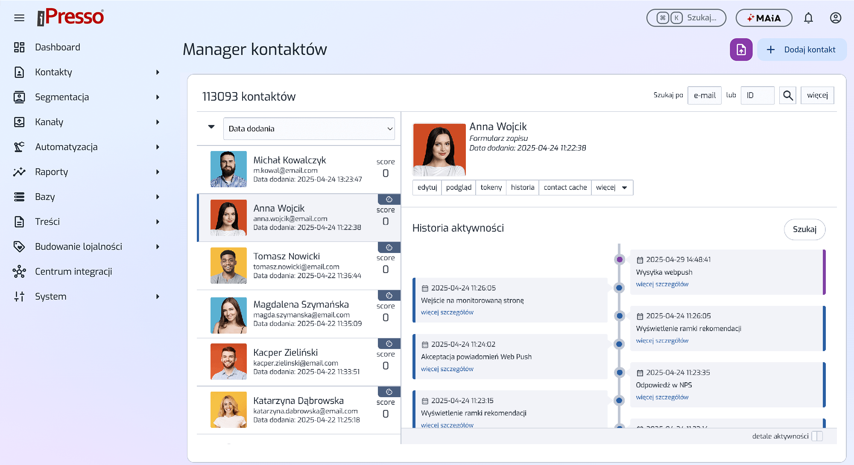
Task: Click więcej button next to search
Action: click(x=817, y=95)
